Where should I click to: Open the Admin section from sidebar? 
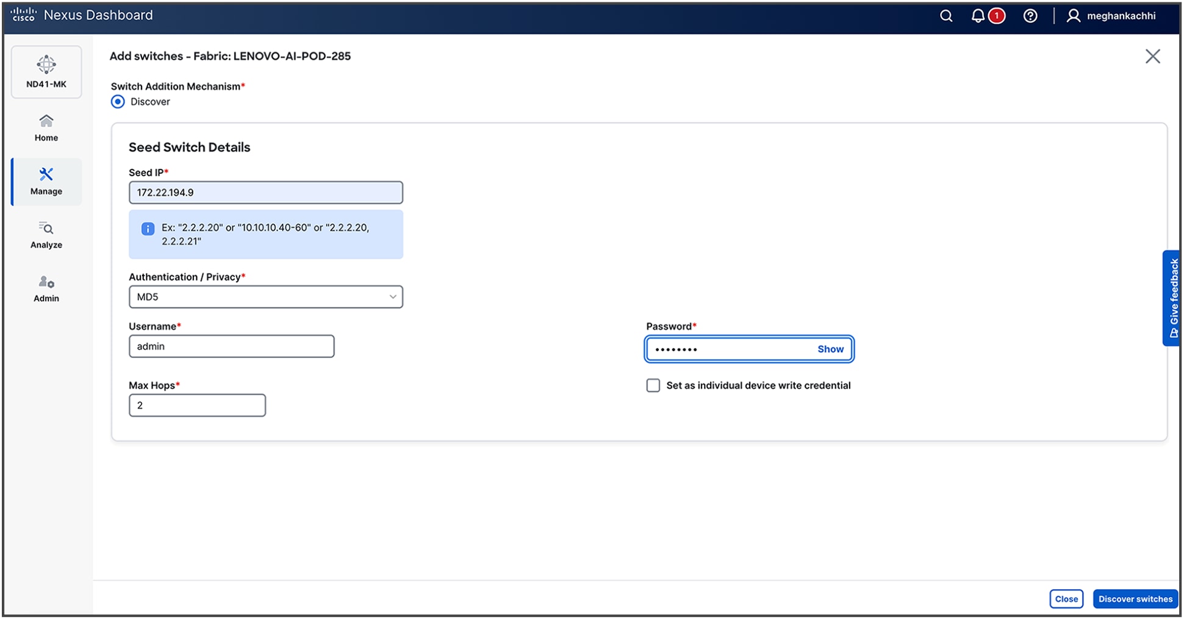pyautogui.click(x=46, y=288)
